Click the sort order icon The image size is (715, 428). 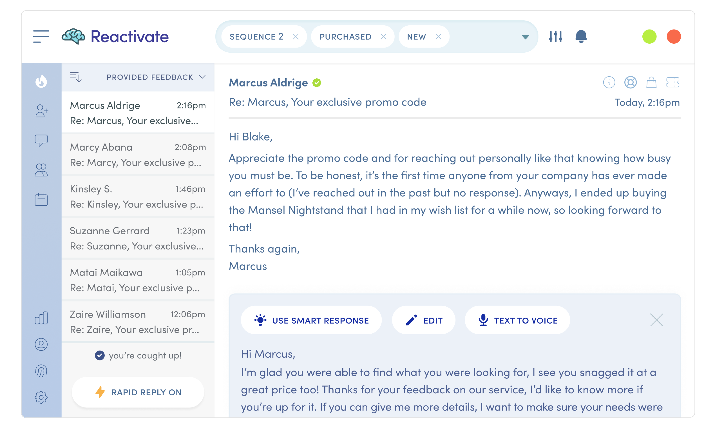pyautogui.click(x=76, y=77)
